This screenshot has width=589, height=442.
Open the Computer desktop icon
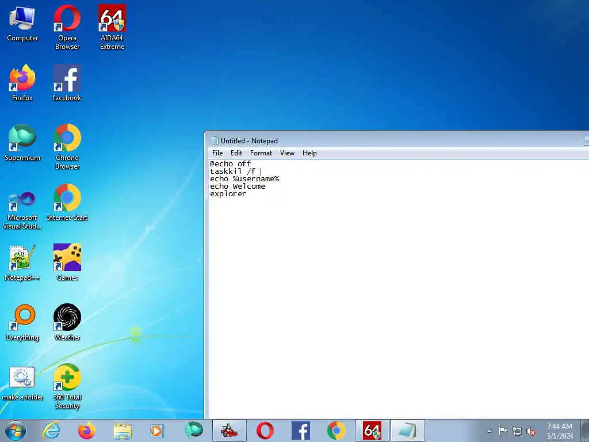[x=22, y=24]
